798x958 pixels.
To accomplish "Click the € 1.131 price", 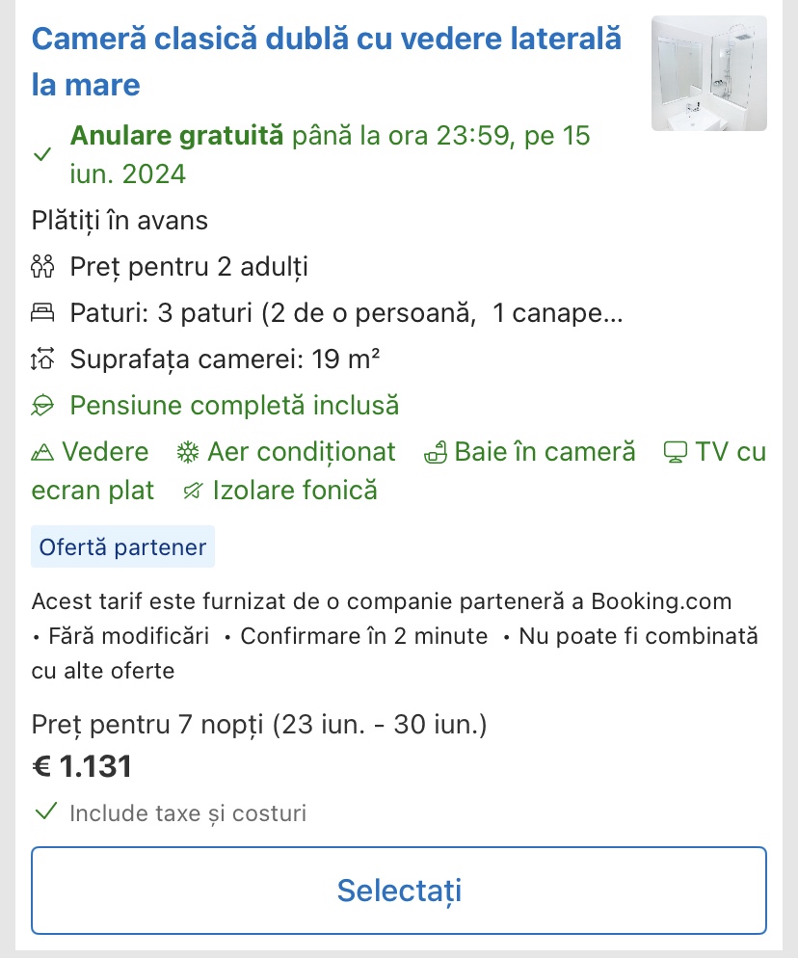I will 82,766.
